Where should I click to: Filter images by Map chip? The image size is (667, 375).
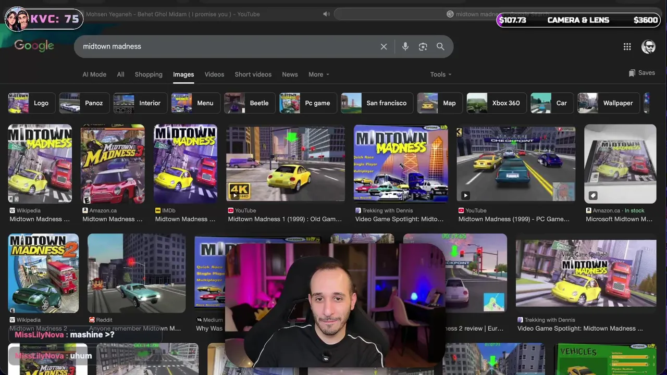(440, 103)
